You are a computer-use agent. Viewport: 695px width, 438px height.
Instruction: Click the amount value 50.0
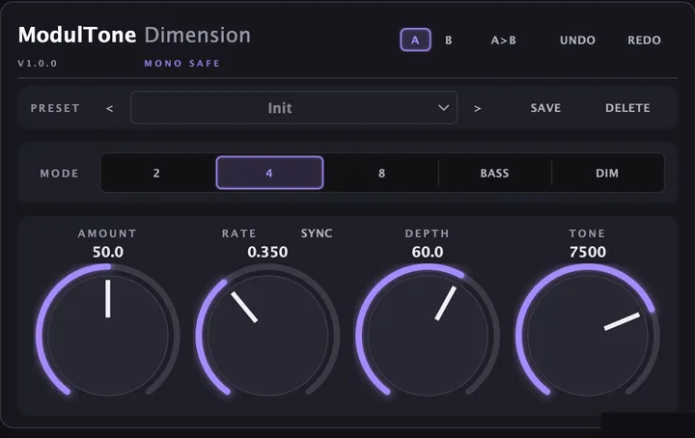pos(108,252)
